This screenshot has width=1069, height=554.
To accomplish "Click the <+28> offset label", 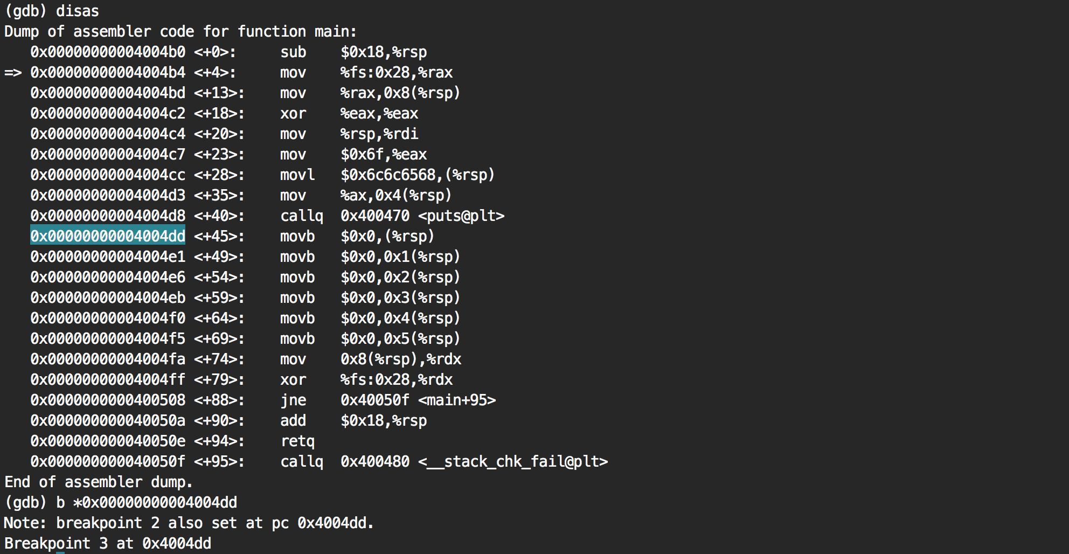I will 219,175.
